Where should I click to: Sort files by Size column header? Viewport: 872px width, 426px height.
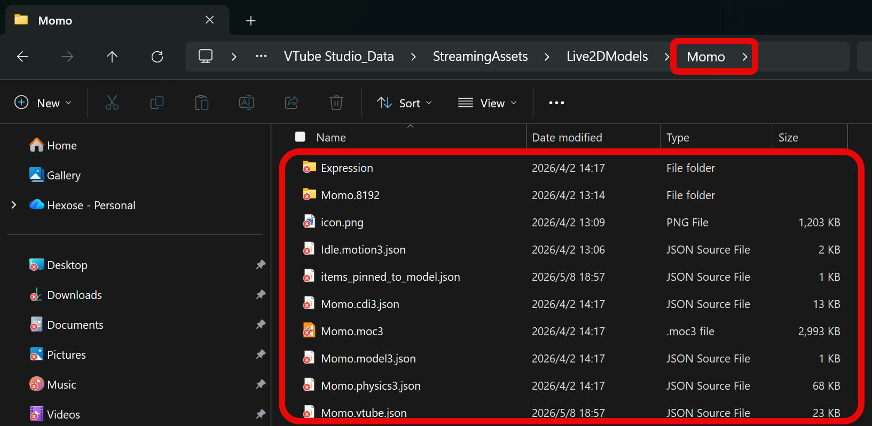(x=788, y=137)
